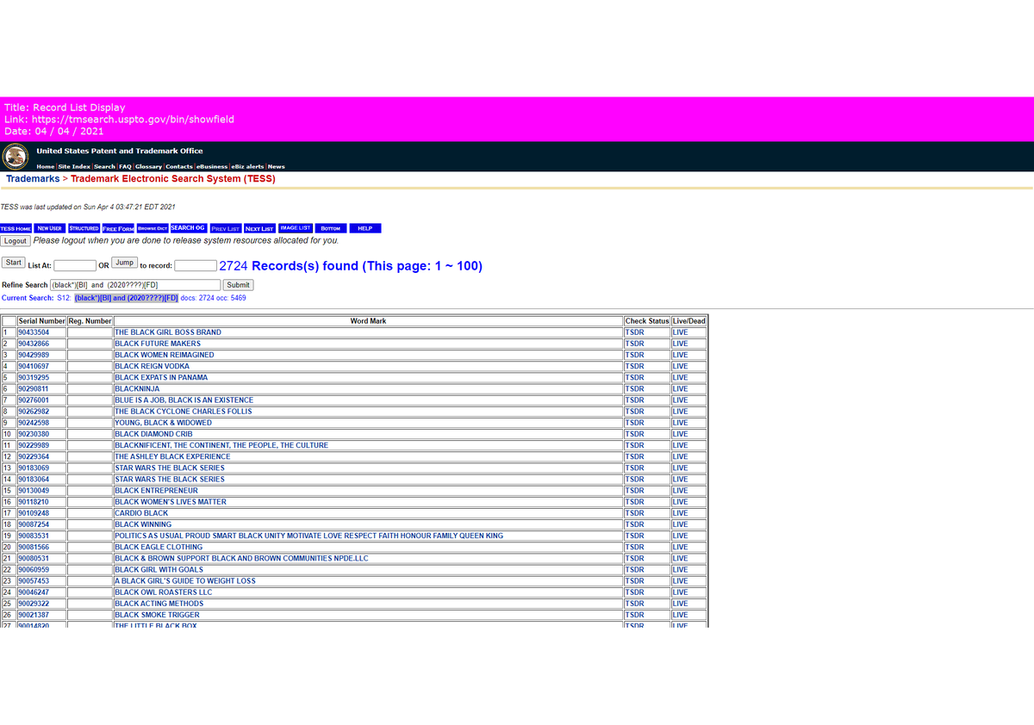Image resolution: width=1034 pixels, height=725 pixels.
Task: Open BLACK GIRL WITH GOALS mark
Action: [159, 570]
